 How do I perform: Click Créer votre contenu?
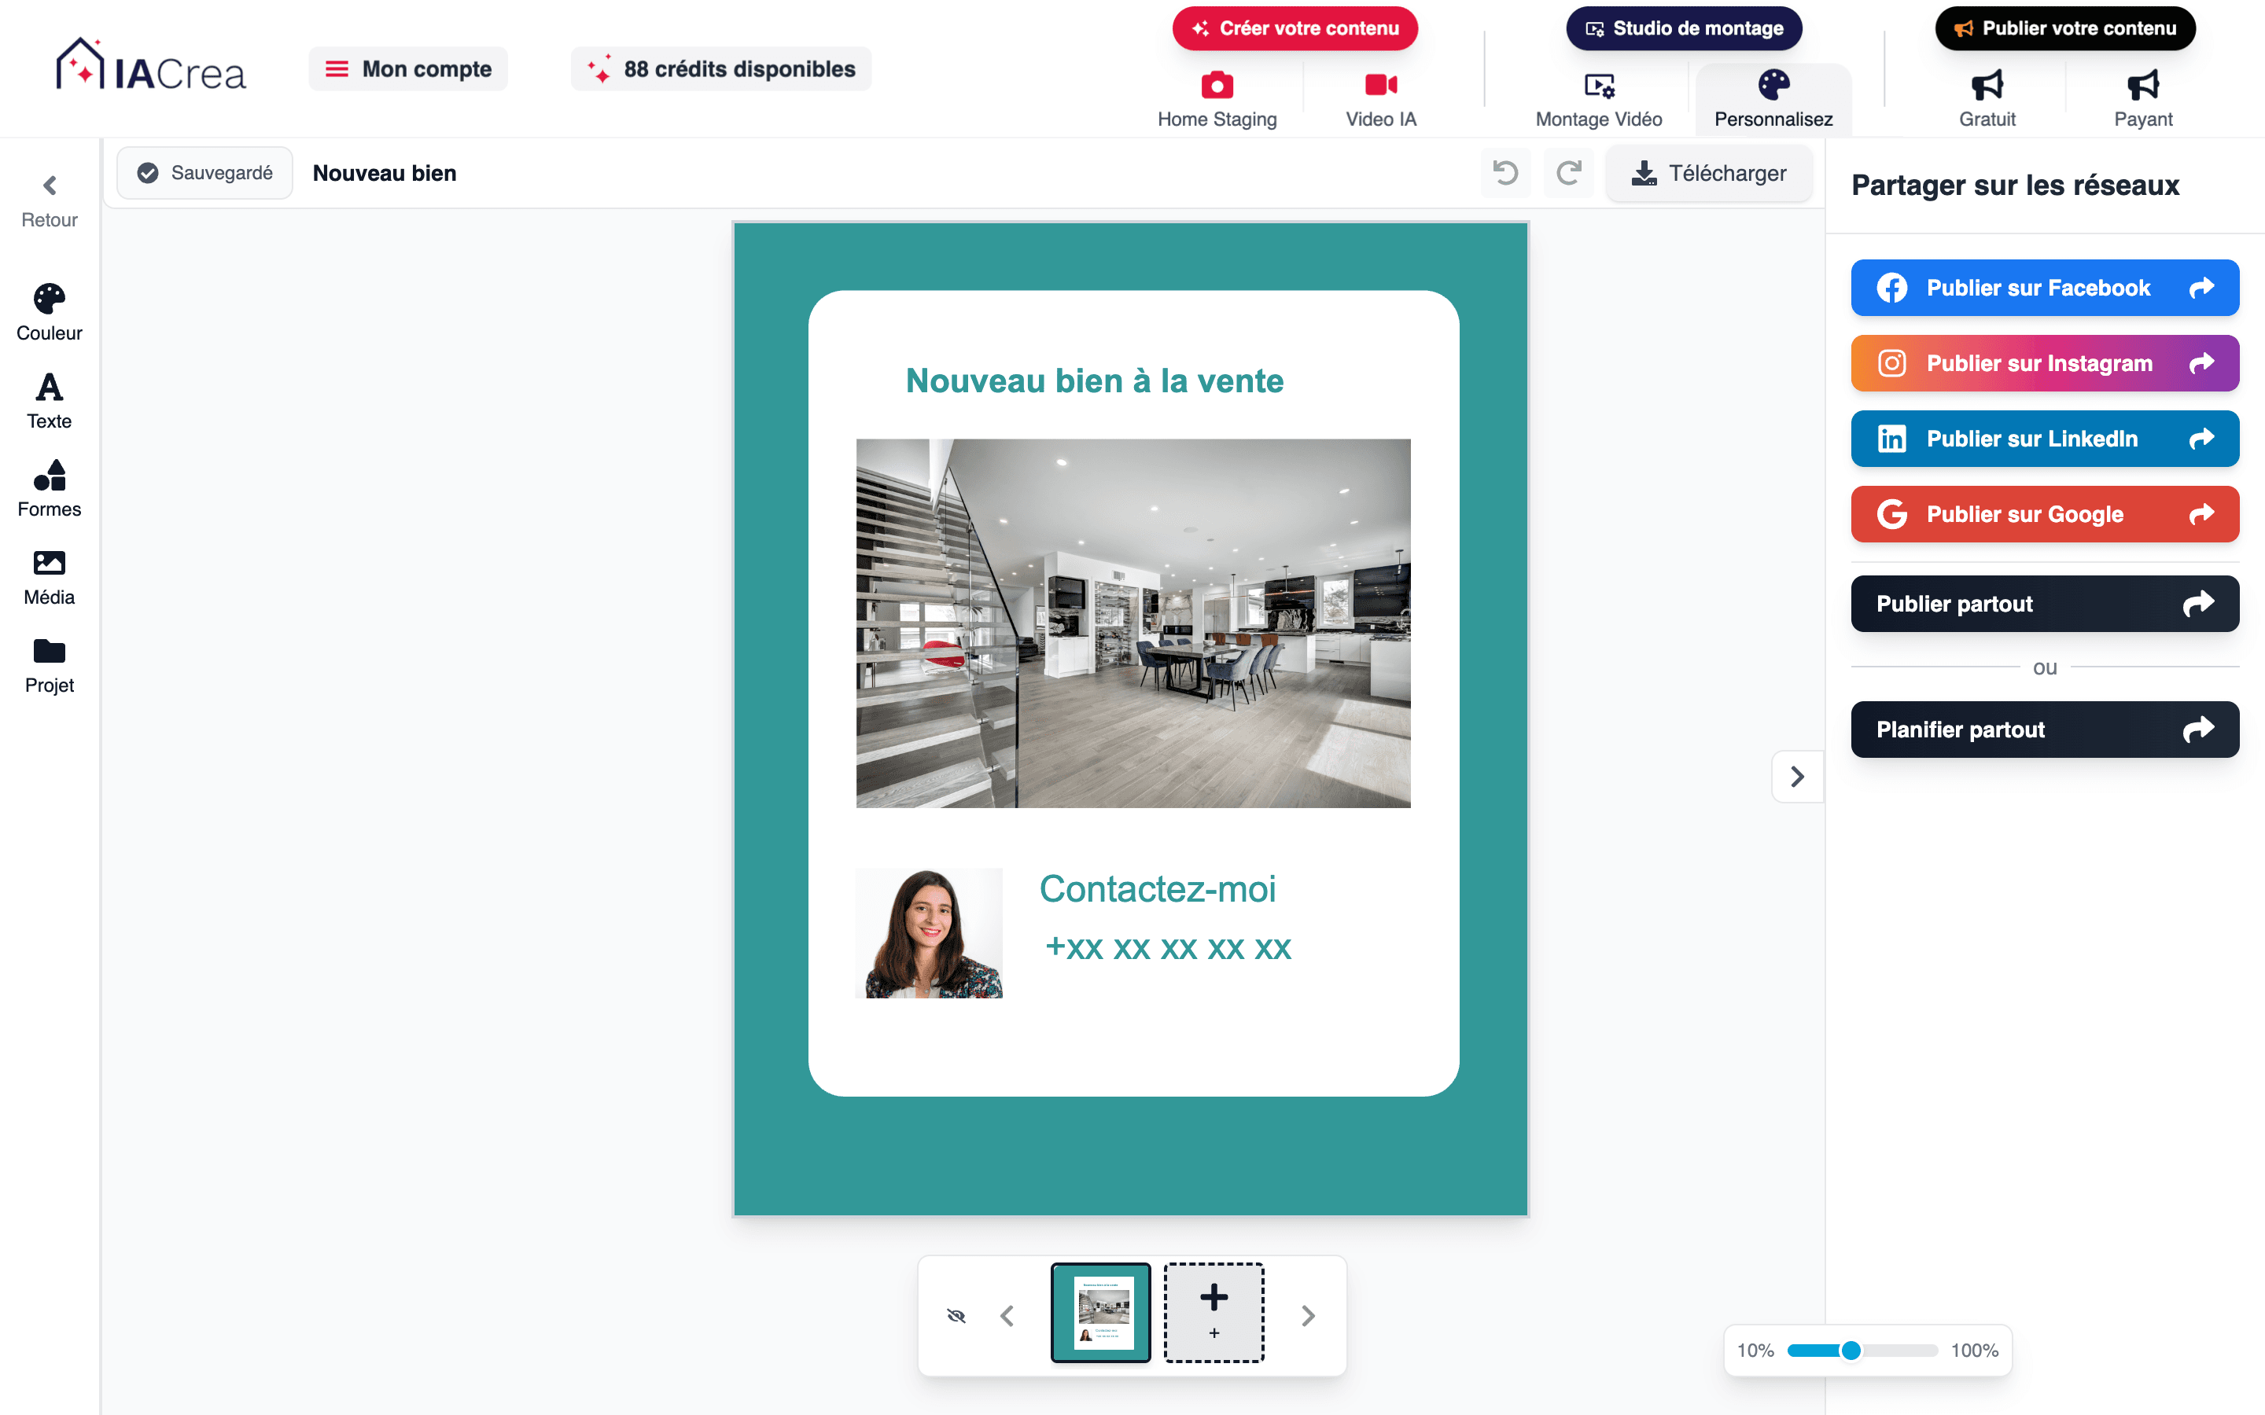point(1294,28)
